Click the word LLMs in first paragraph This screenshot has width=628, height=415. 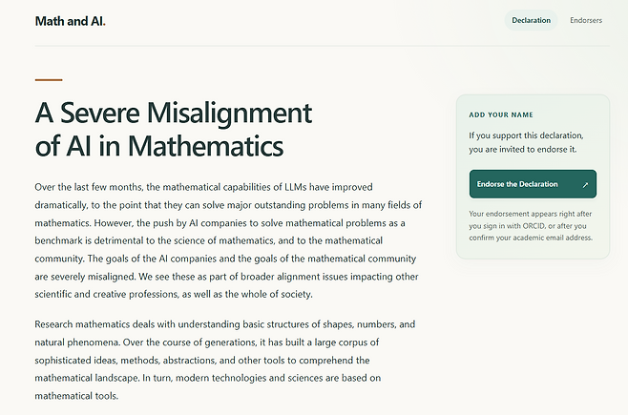coord(296,187)
